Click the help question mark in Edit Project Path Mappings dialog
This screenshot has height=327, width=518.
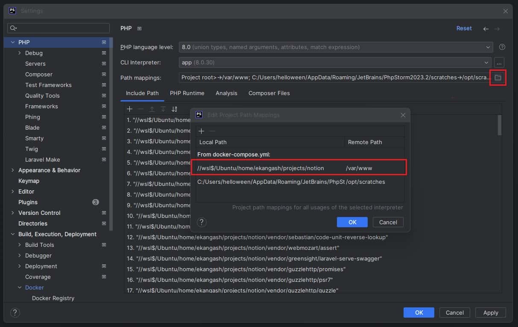point(202,222)
